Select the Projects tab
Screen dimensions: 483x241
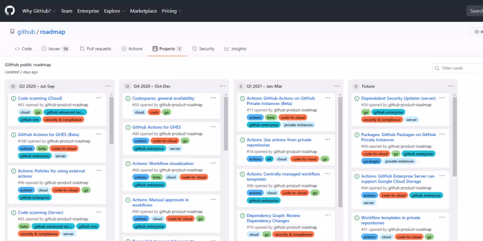click(x=167, y=49)
